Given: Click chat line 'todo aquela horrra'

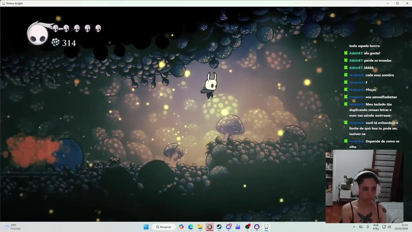Looking at the screenshot, I should pos(364,46).
